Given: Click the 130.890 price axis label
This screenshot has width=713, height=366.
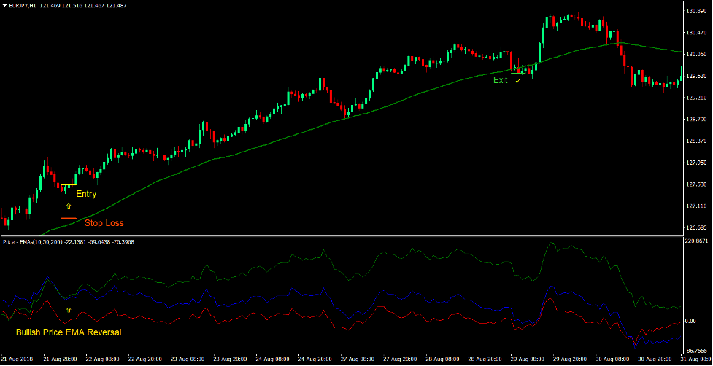Looking at the screenshot, I should tap(695, 12).
